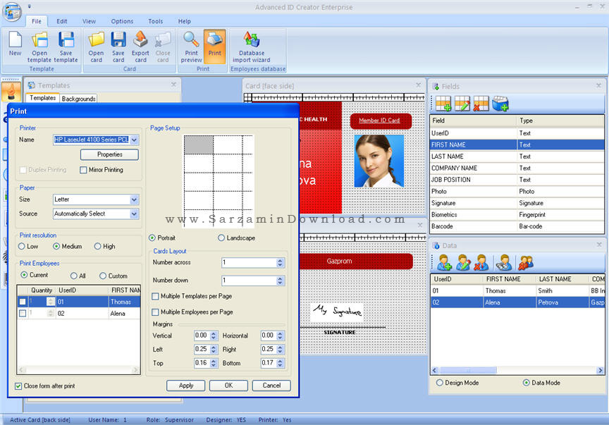
Task: Click the database add icon in Fields panel
Action: point(500,104)
